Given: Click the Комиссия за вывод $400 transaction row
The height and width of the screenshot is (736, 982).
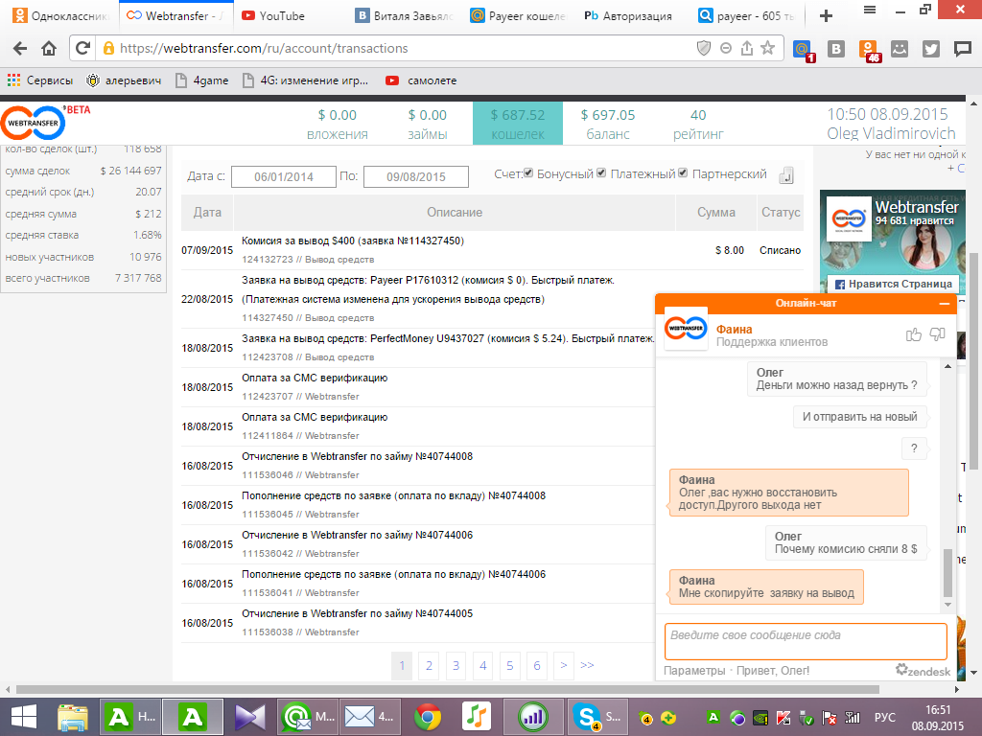Looking at the screenshot, I should [492, 250].
